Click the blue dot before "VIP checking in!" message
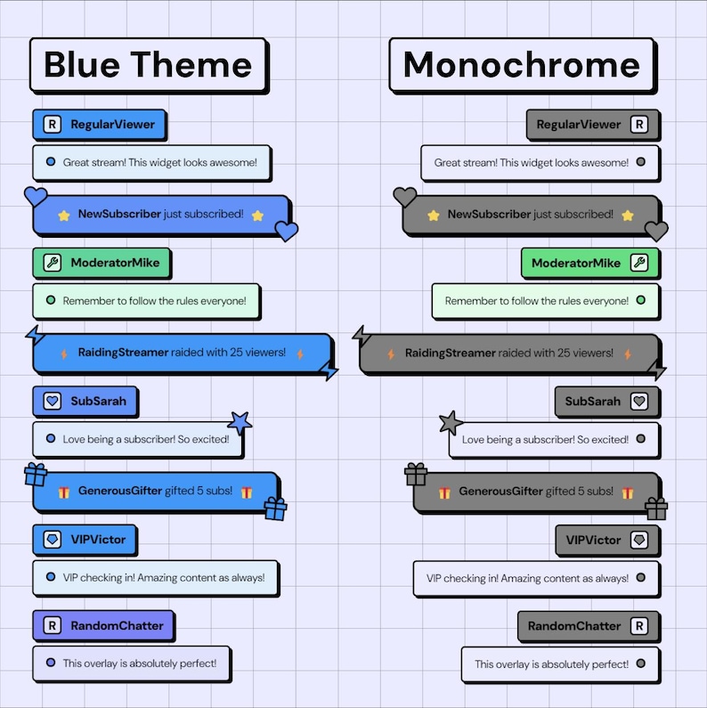 (x=51, y=576)
